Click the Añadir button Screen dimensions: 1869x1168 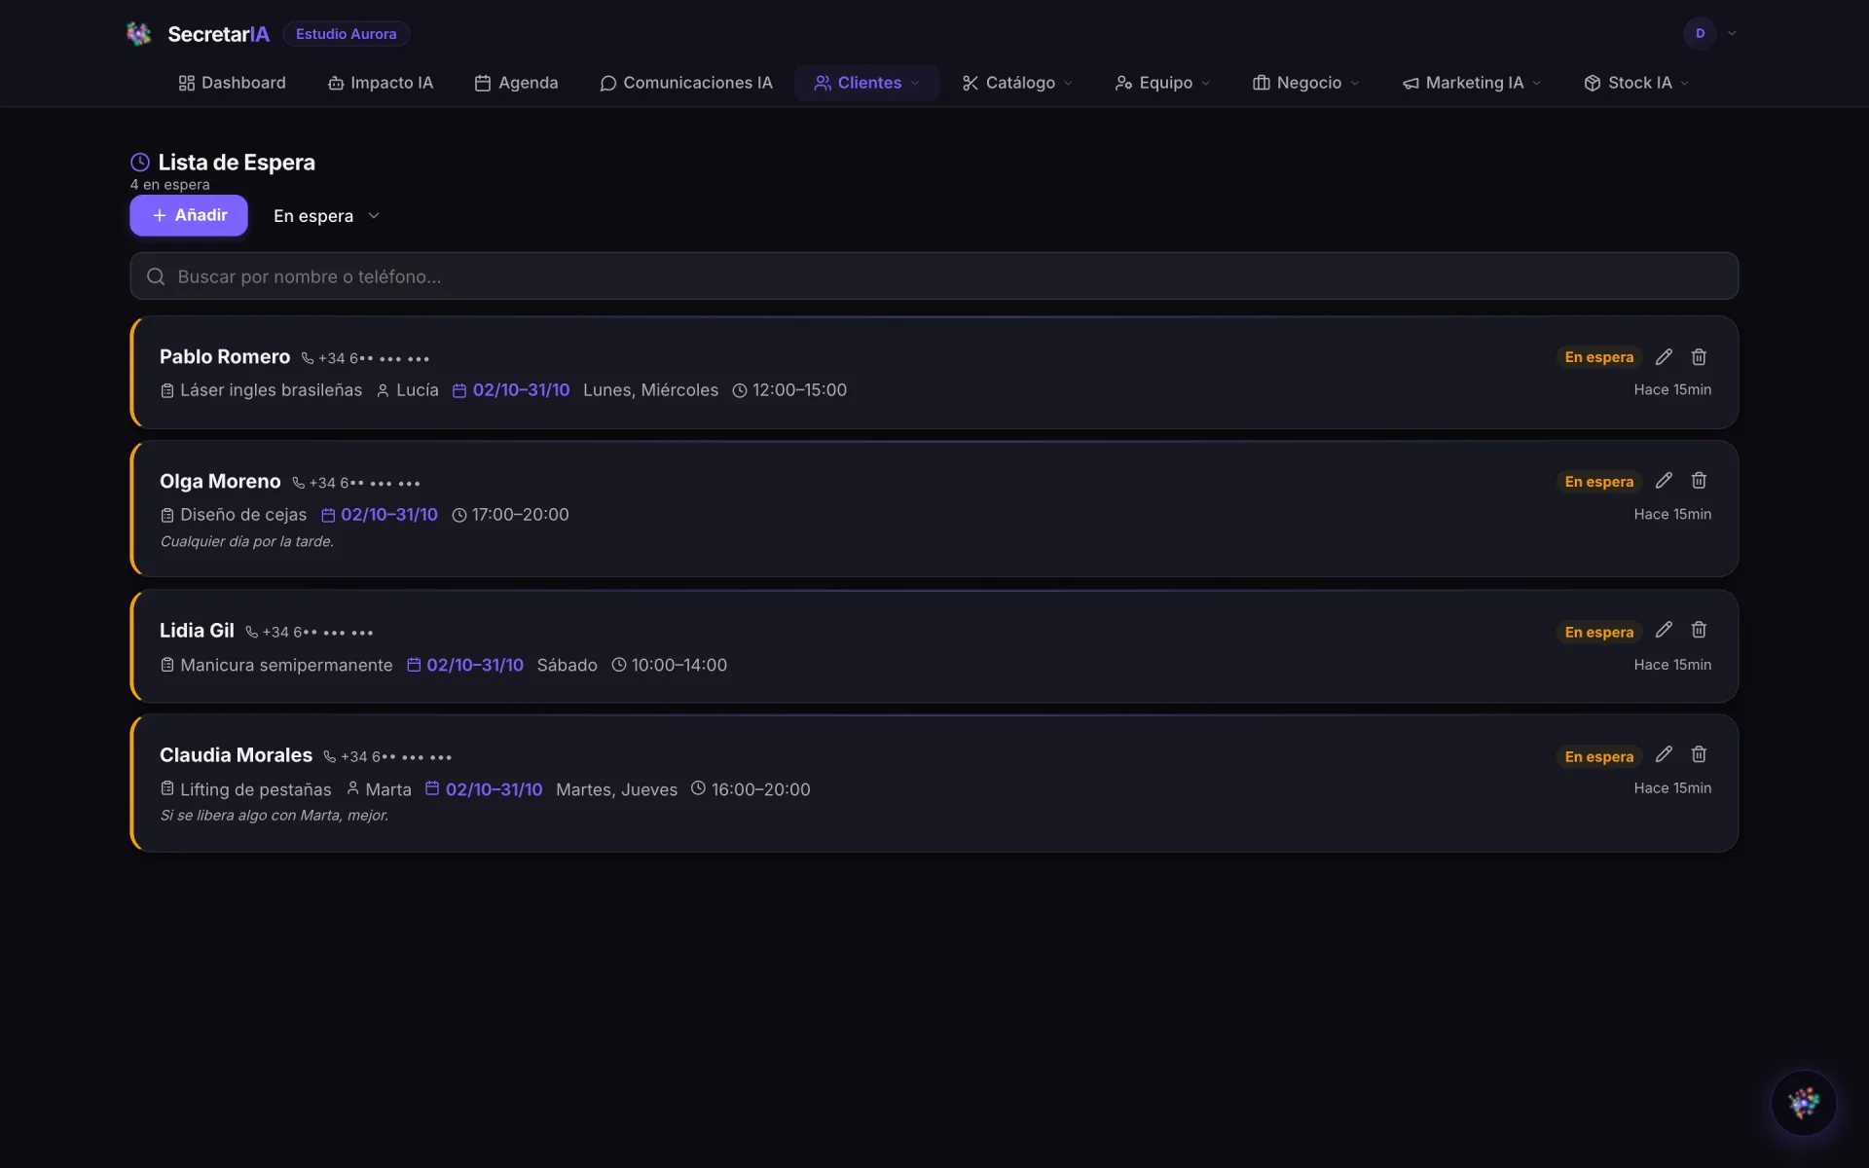189,215
